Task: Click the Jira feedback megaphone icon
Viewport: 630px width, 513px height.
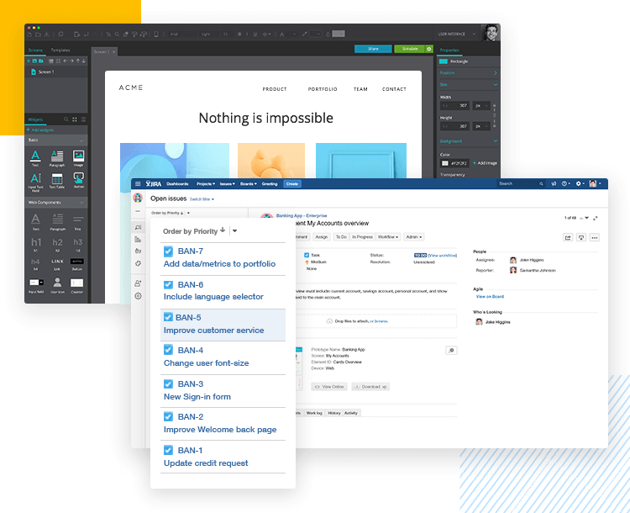Action: pos(554,183)
